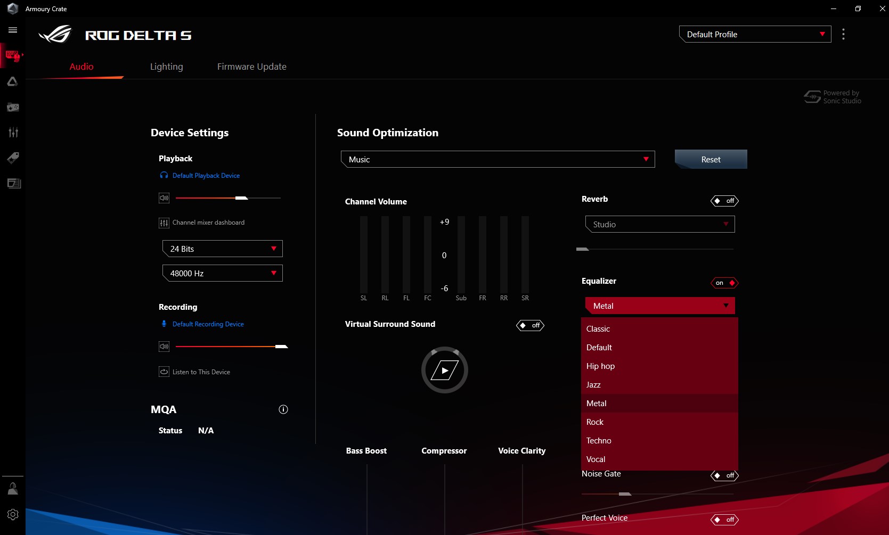The height and width of the screenshot is (535, 889).
Task: Toggle the Equalizer switch off
Action: (x=724, y=283)
